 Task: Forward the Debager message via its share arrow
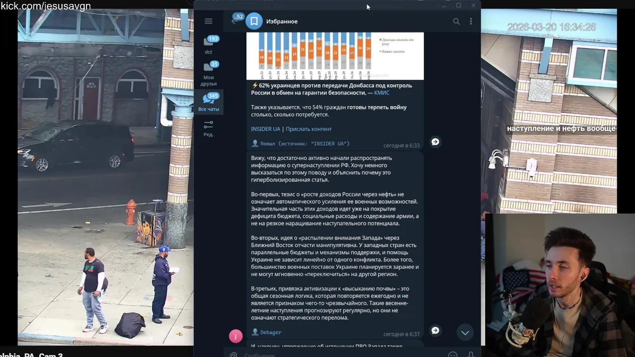coord(435,330)
